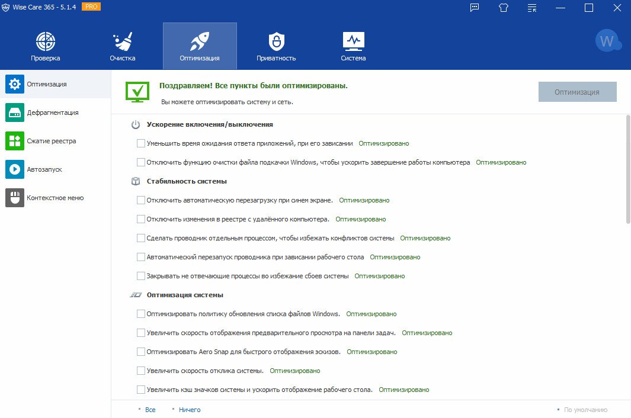The height and width of the screenshot is (418, 631).
Task: Tick the Увеличить скорость отклика системы checkbox
Action: (141, 371)
